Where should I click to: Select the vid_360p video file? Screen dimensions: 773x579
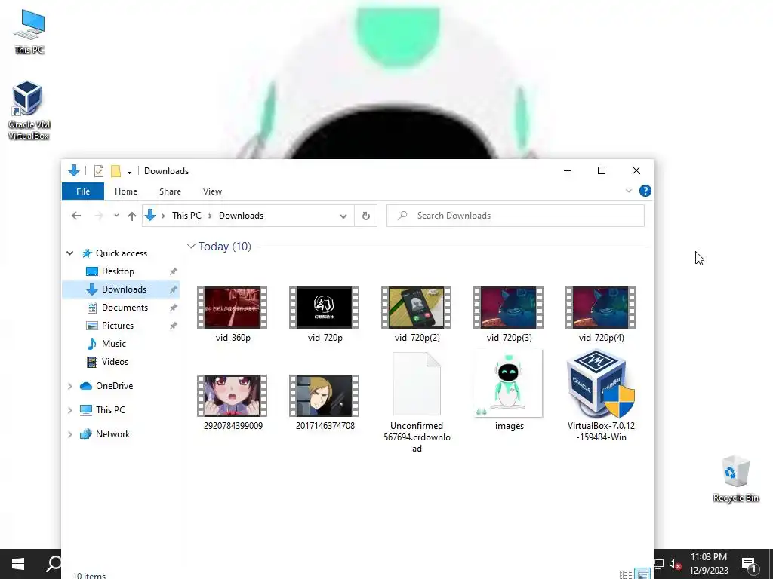point(233,314)
